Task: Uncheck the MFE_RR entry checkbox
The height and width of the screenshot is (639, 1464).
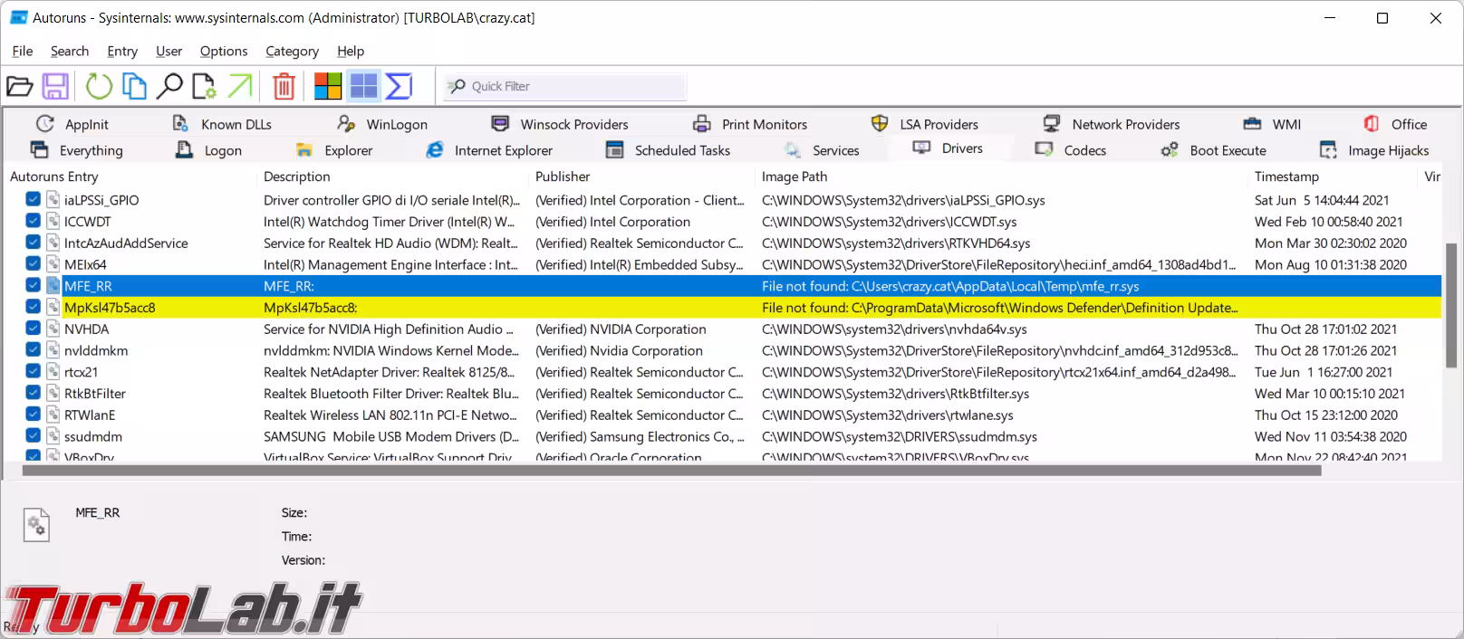Action: tap(34, 286)
